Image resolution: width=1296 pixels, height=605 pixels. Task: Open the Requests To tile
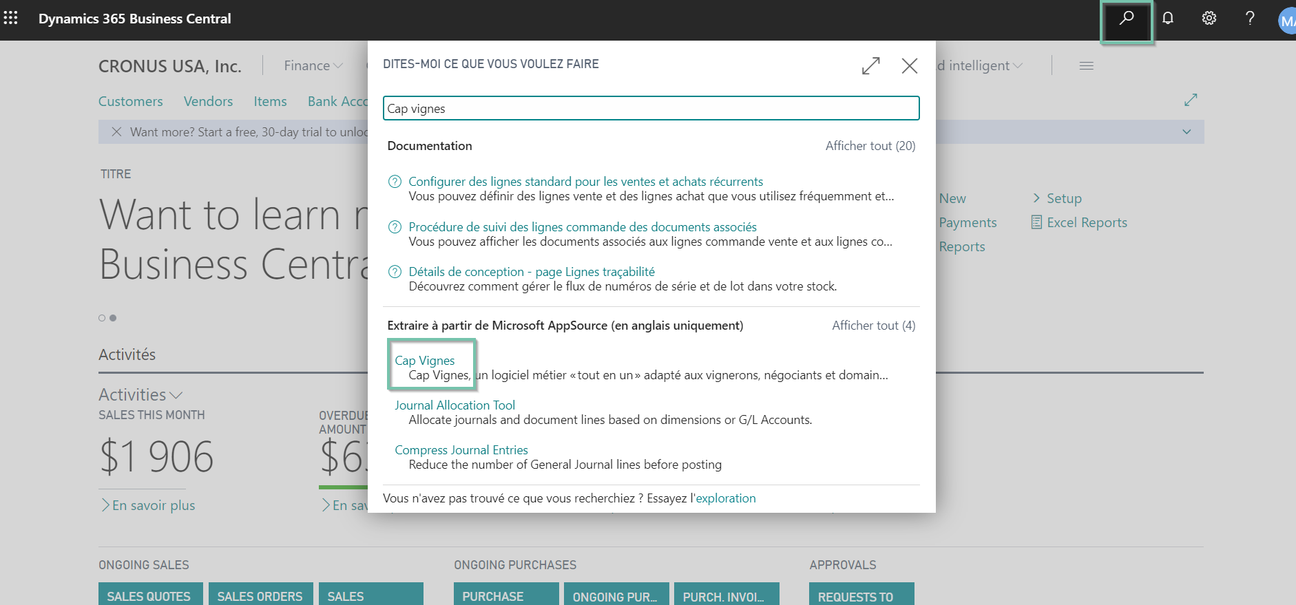861,594
